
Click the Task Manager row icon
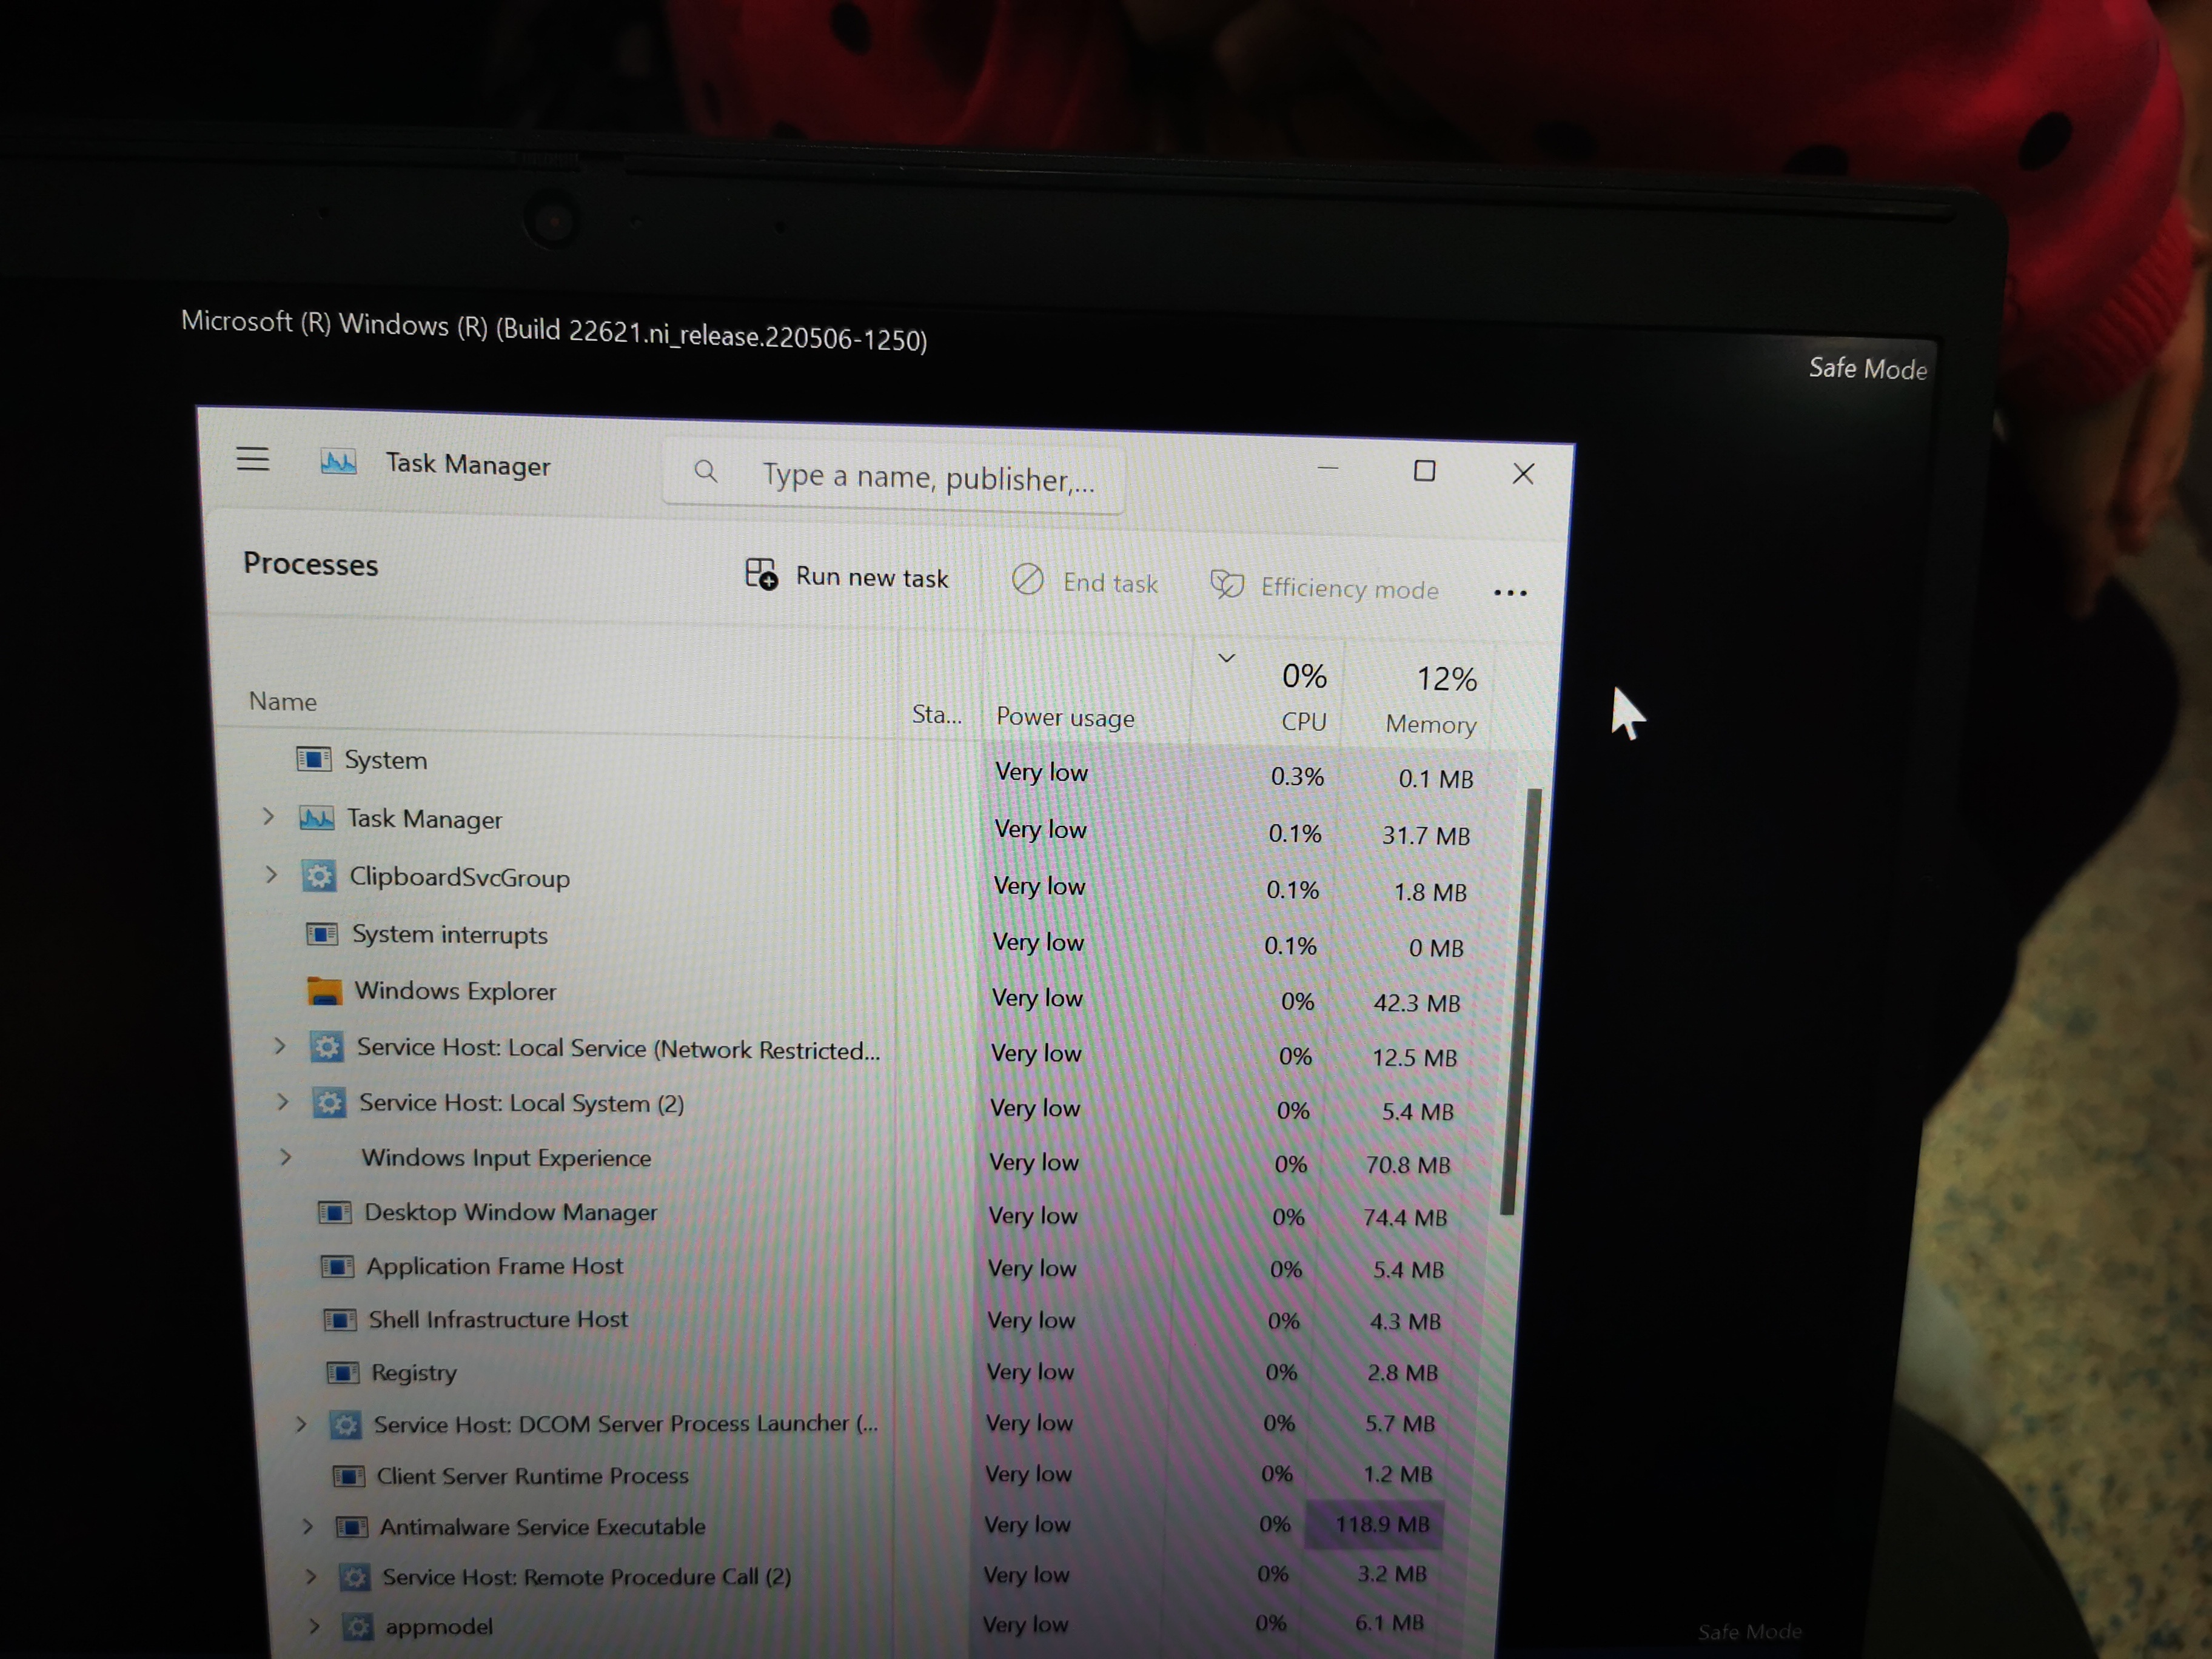316,818
